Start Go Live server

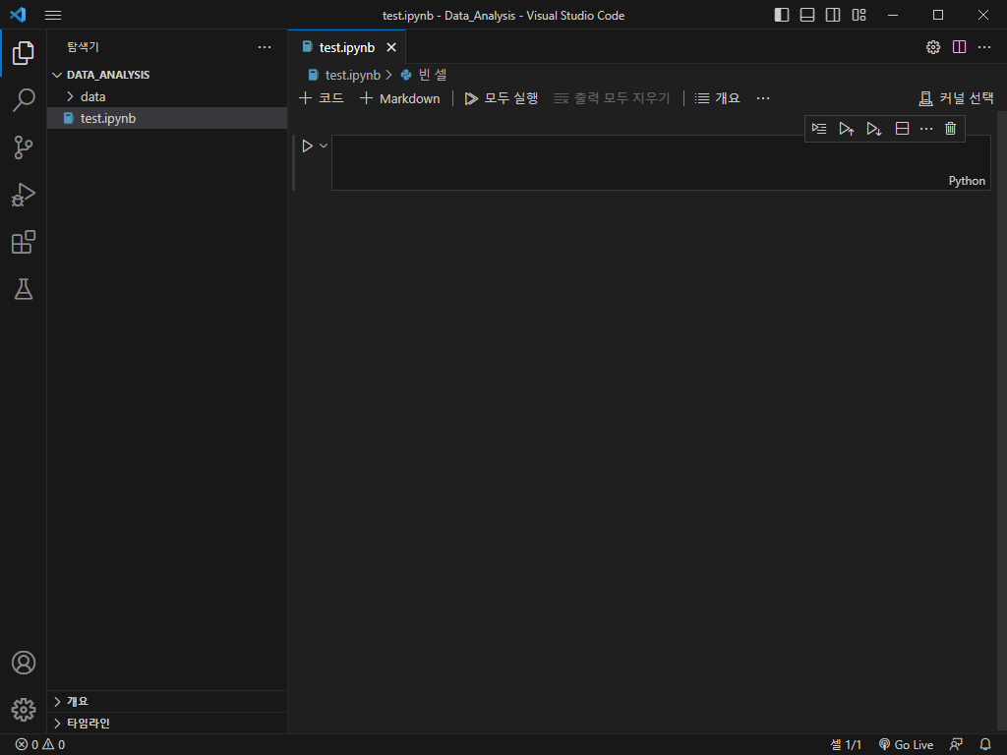[x=906, y=745]
